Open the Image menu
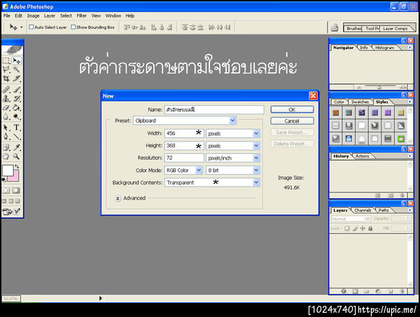The image size is (420, 317). [33, 16]
